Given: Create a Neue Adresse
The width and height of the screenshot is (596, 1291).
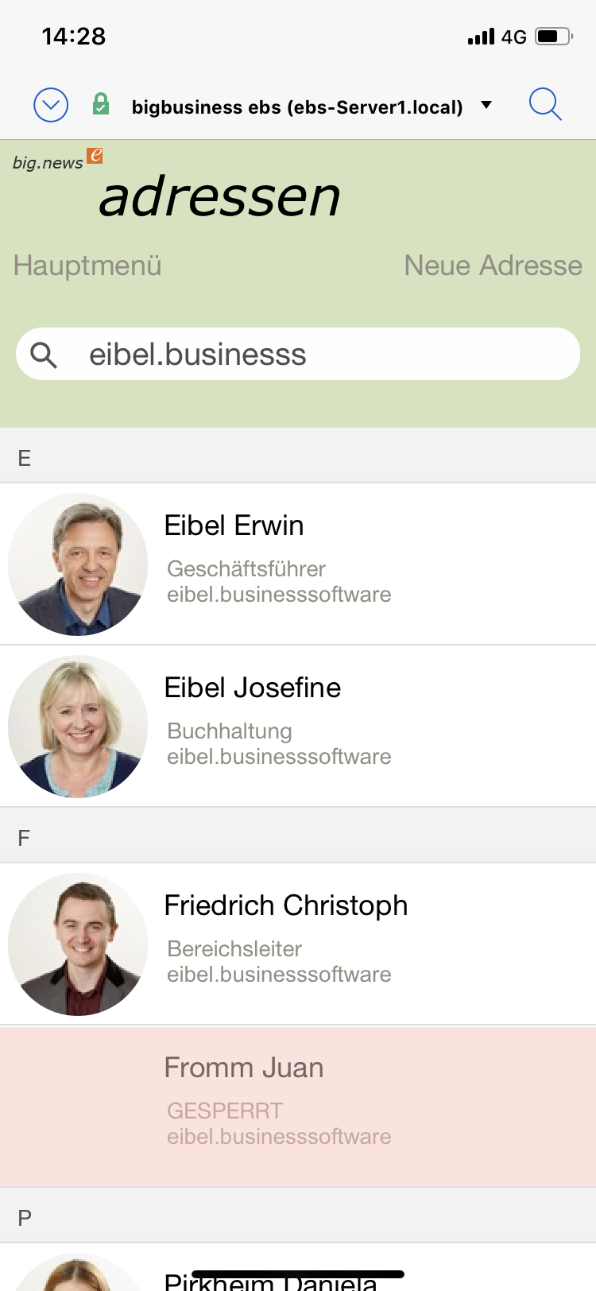Looking at the screenshot, I should [493, 266].
